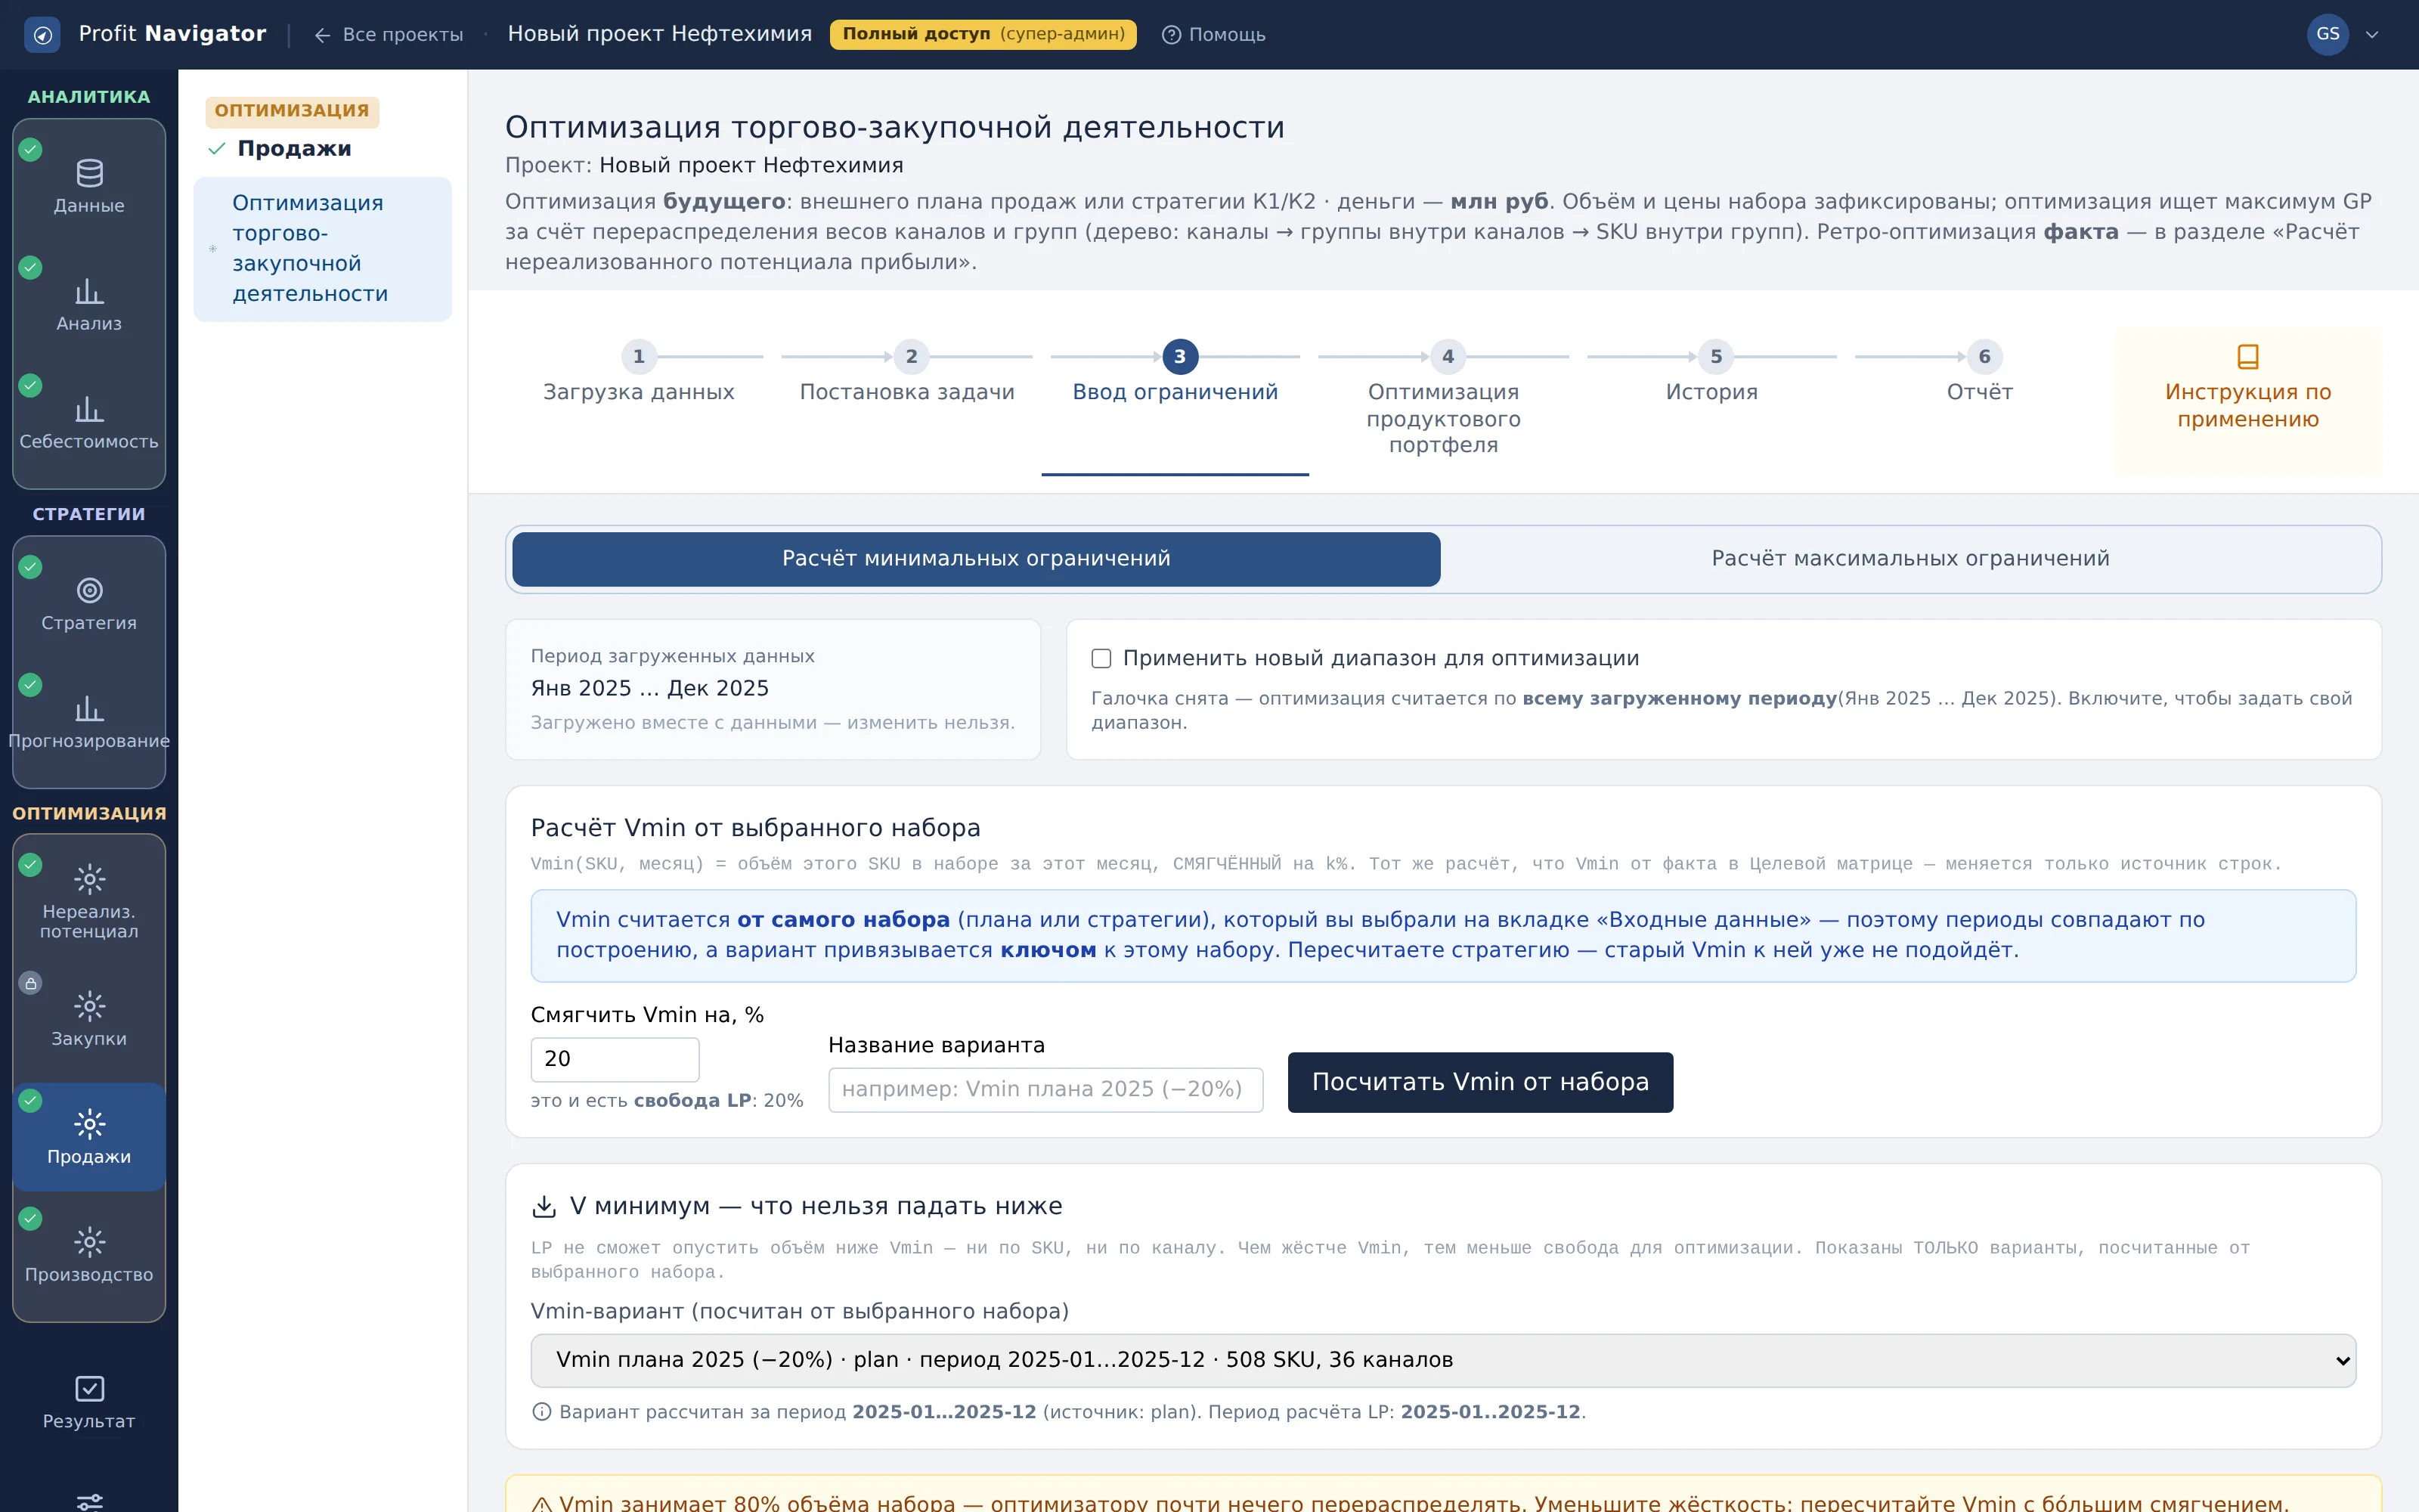Image resolution: width=2419 pixels, height=1512 pixels.
Task: Open the Данные sidebar section
Action: tap(89, 187)
